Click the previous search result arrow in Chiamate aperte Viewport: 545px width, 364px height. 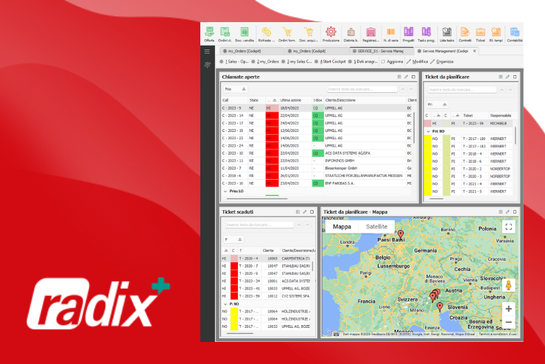[403, 89]
